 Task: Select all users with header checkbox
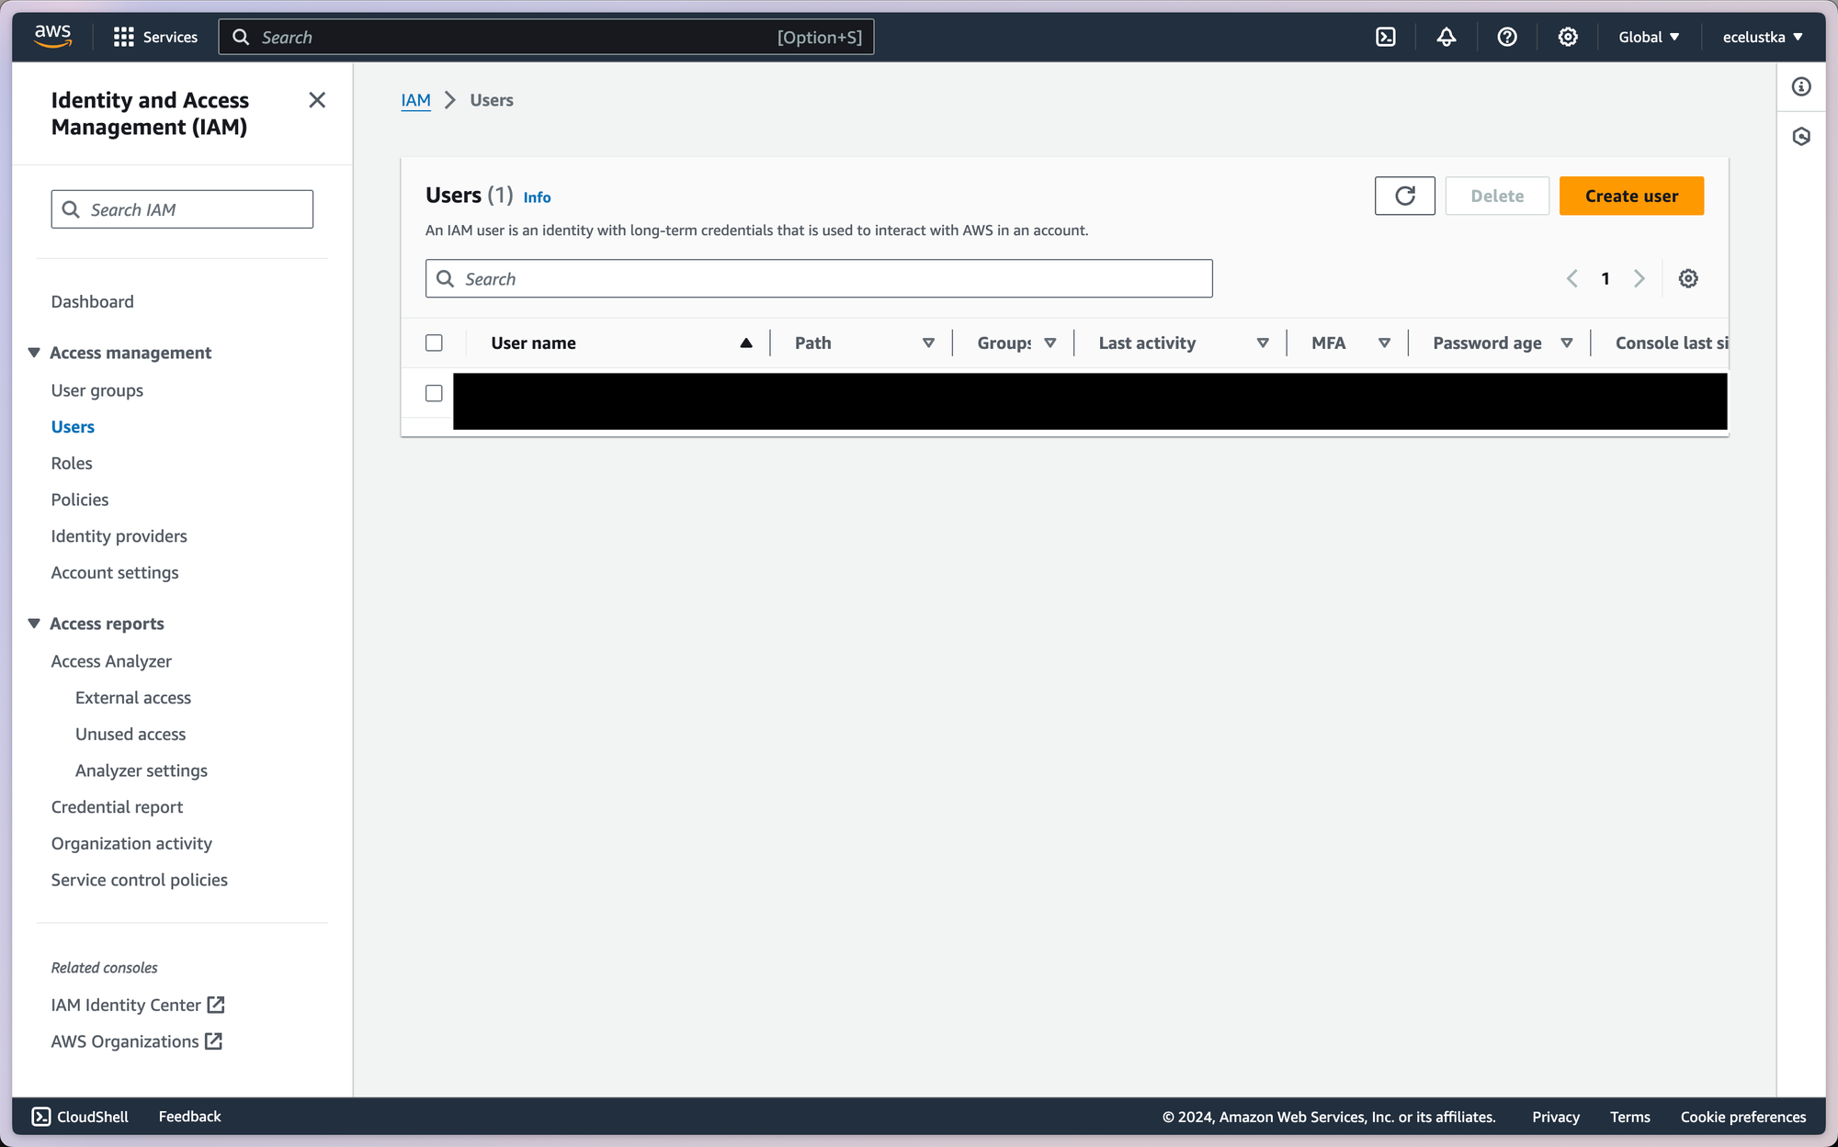(434, 343)
